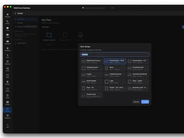
Task: Open the Market Content folder
Action: click(49, 37)
